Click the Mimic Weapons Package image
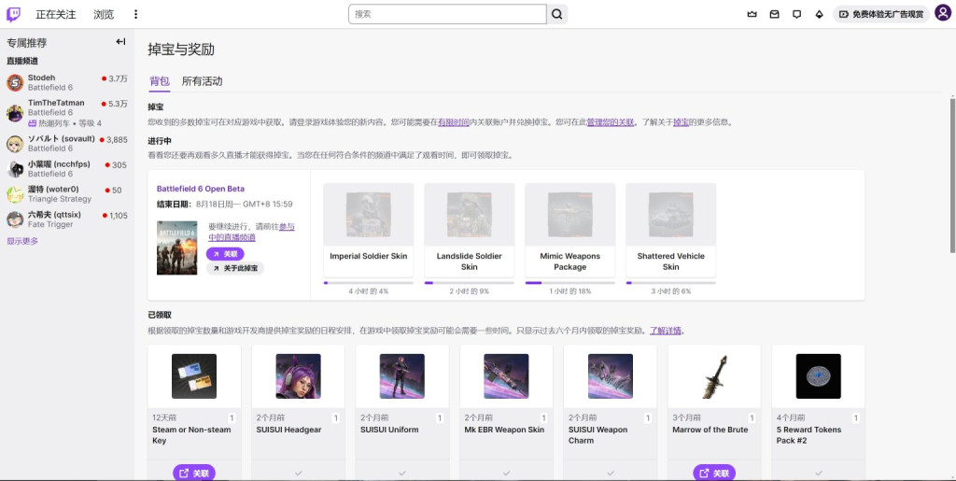Image resolution: width=956 pixels, height=481 pixels. (x=570, y=215)
